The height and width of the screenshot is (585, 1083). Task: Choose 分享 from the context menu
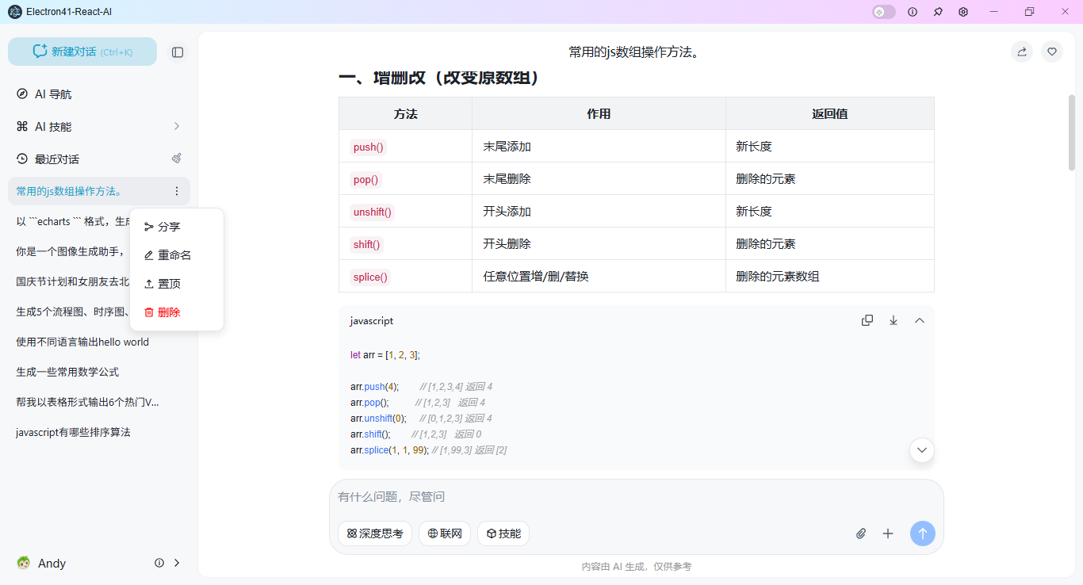click(x=177, y=227)
